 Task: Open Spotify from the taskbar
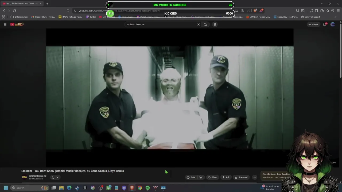(147, 188)
